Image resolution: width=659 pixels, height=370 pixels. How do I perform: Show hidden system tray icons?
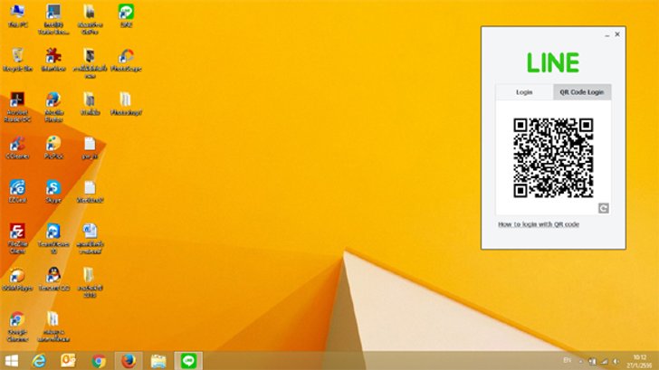click(581, 361)
